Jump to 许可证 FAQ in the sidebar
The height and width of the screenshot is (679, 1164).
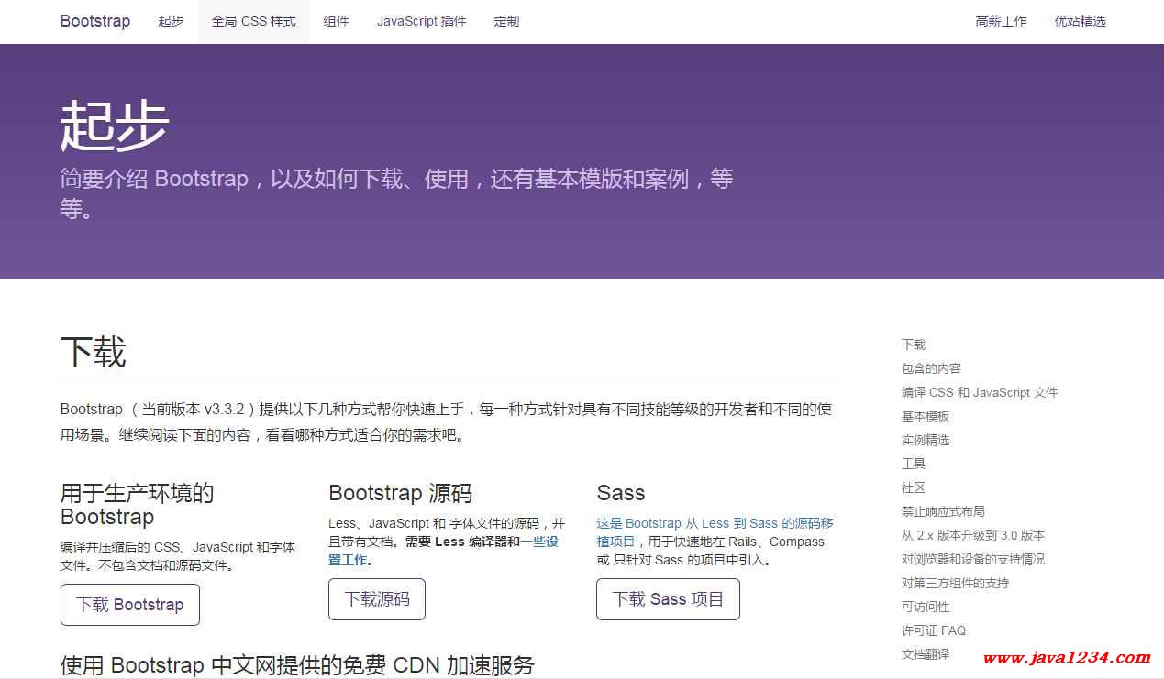pyautogui.click(x=934, y=630)
